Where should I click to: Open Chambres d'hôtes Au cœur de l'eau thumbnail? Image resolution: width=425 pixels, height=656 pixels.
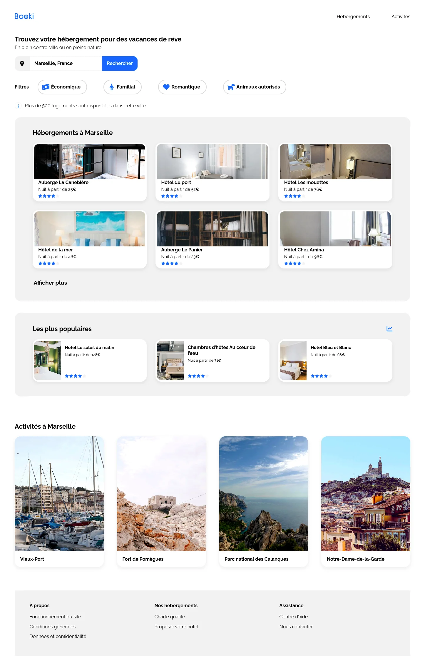(x=170, y=360)
